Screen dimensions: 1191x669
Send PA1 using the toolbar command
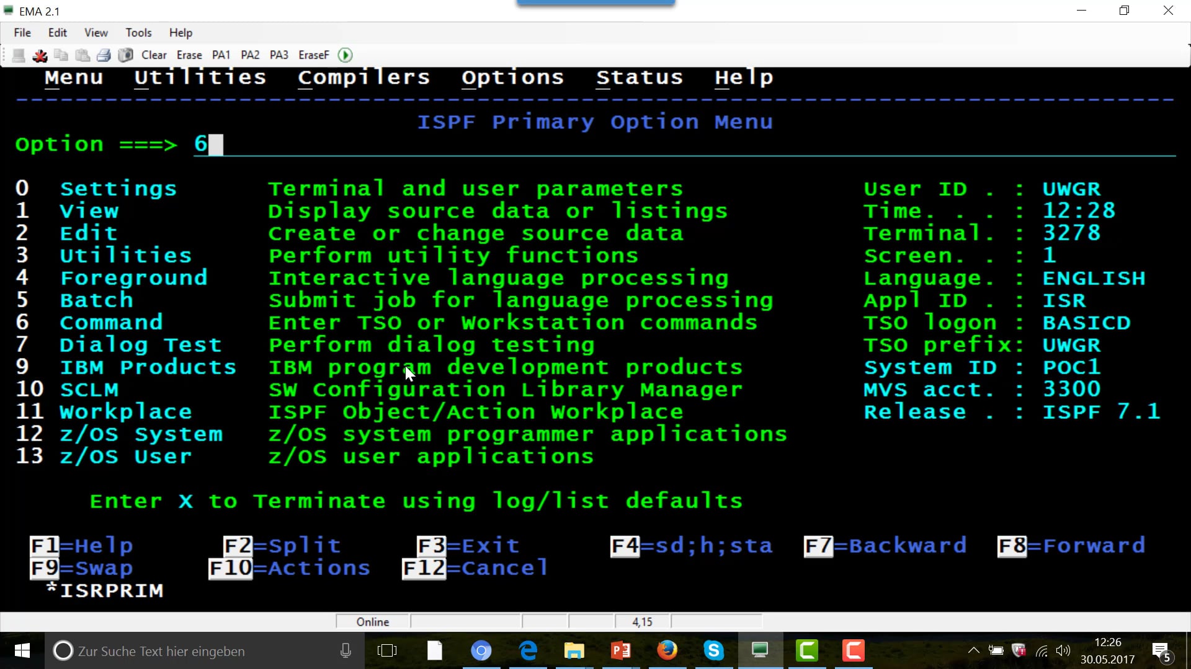(x=221, y=55)
